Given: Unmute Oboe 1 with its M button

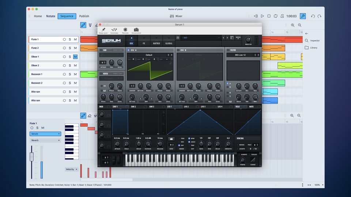Looking at the screenshot, I should [75, 57].
